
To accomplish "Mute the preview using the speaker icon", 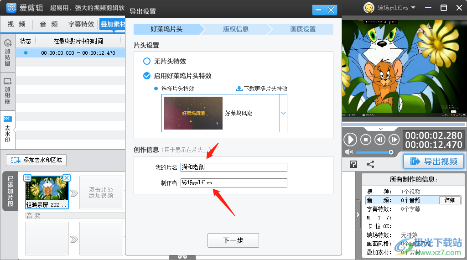I will point(348,152).
